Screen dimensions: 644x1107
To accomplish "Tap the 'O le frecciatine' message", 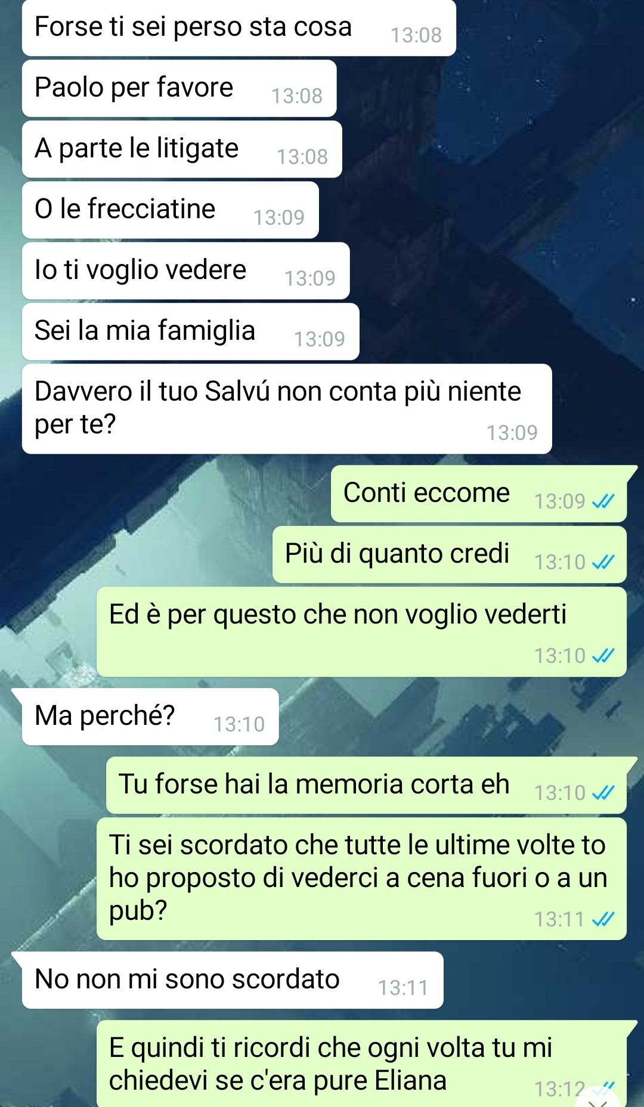I will click(x=171, y=210).
